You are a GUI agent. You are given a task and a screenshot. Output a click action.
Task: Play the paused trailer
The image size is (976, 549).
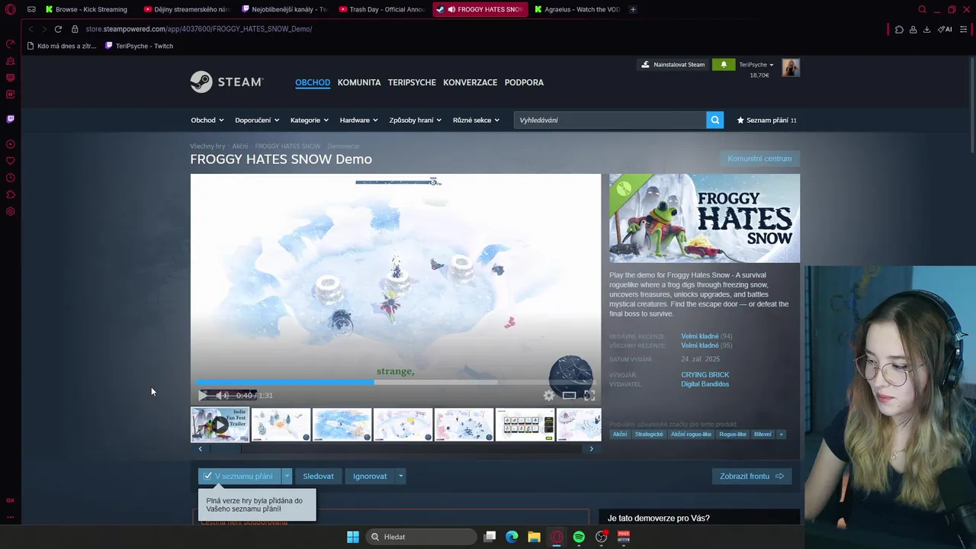pyautogui.click(x=202, y=395)
